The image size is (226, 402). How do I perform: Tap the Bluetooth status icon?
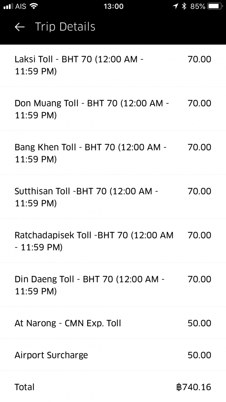[184, 6]
